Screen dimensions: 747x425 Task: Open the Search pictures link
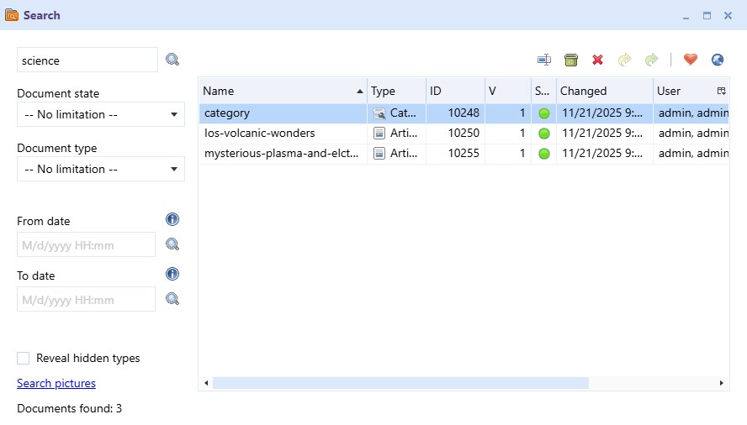pos(56,384)
